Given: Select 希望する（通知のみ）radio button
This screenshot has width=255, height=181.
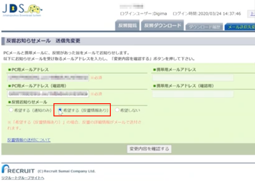Looking at the screenshot, I should tap(11, 110).
